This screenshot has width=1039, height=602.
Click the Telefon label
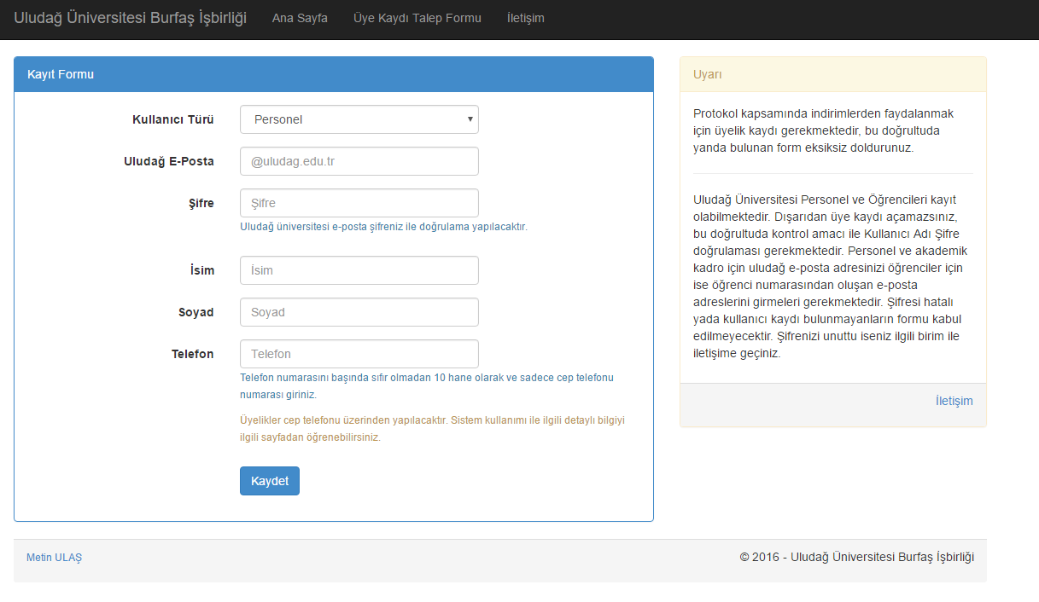[x=193, y=354]
